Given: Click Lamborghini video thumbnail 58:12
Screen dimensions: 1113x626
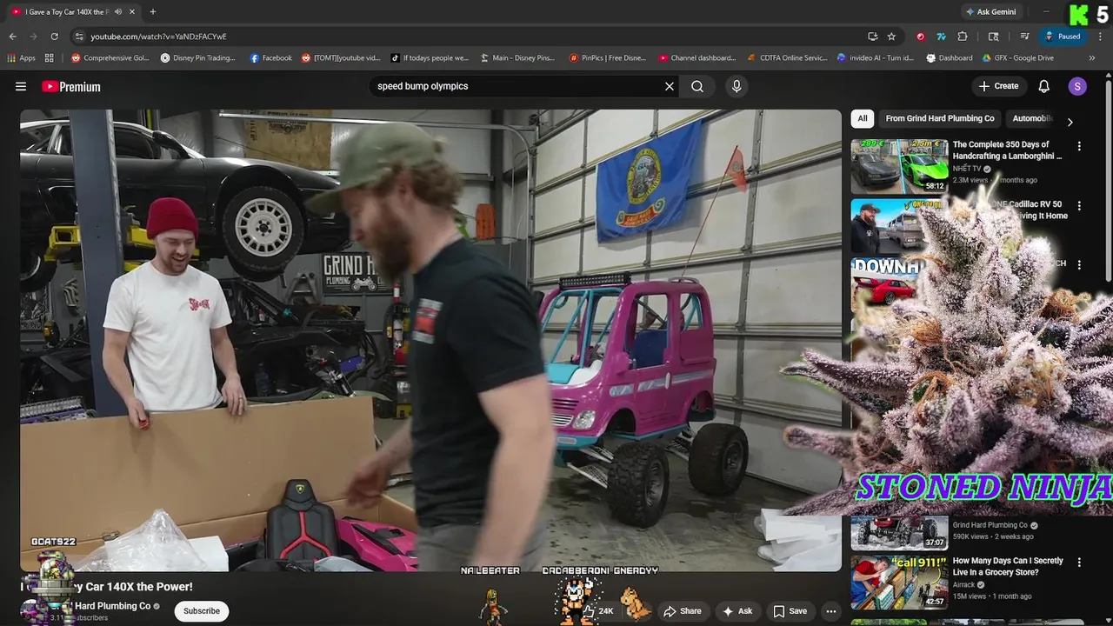Looking at the screenshot, I should [899, 165].
